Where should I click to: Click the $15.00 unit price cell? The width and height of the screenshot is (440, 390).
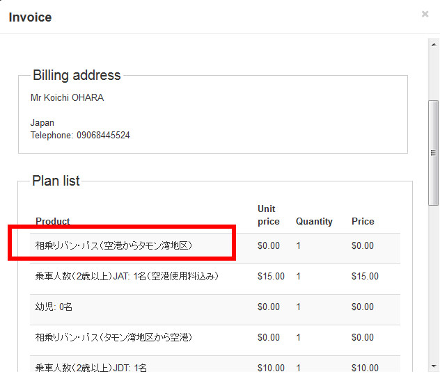(271, 276)
